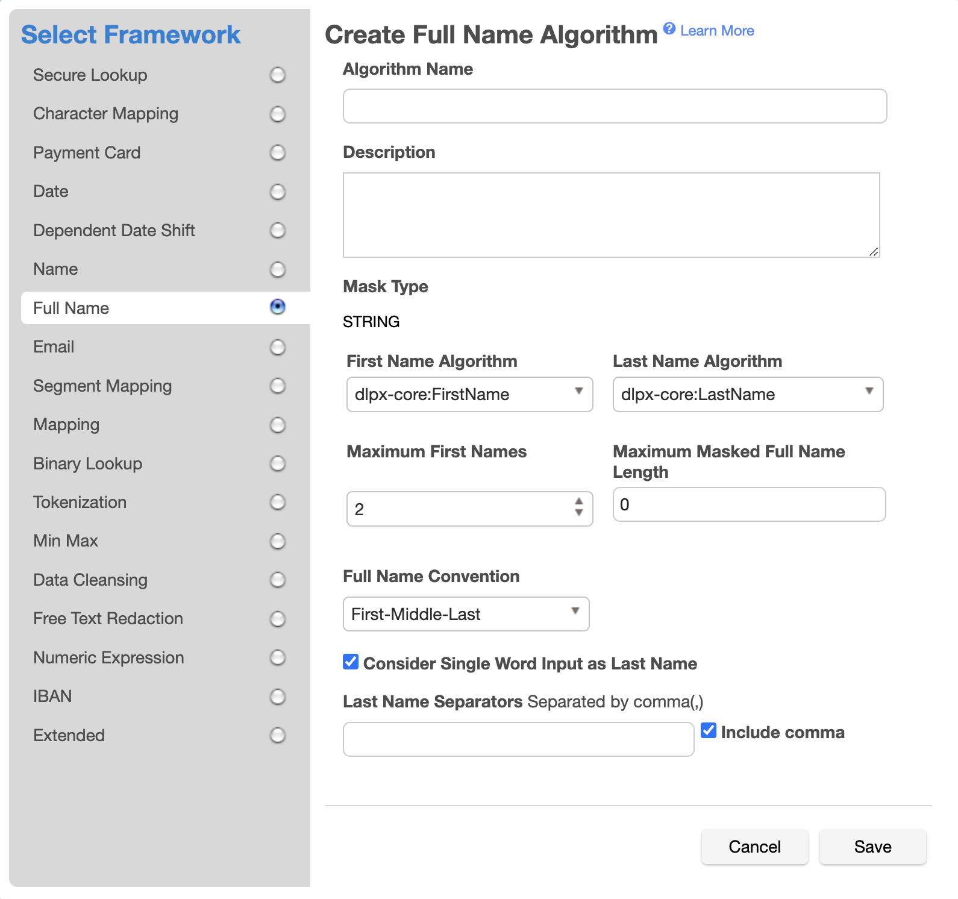Select the Secure Lookup radio button
Image resolution: width=958 pixels, height=899 pixels.
pos(277,75)
